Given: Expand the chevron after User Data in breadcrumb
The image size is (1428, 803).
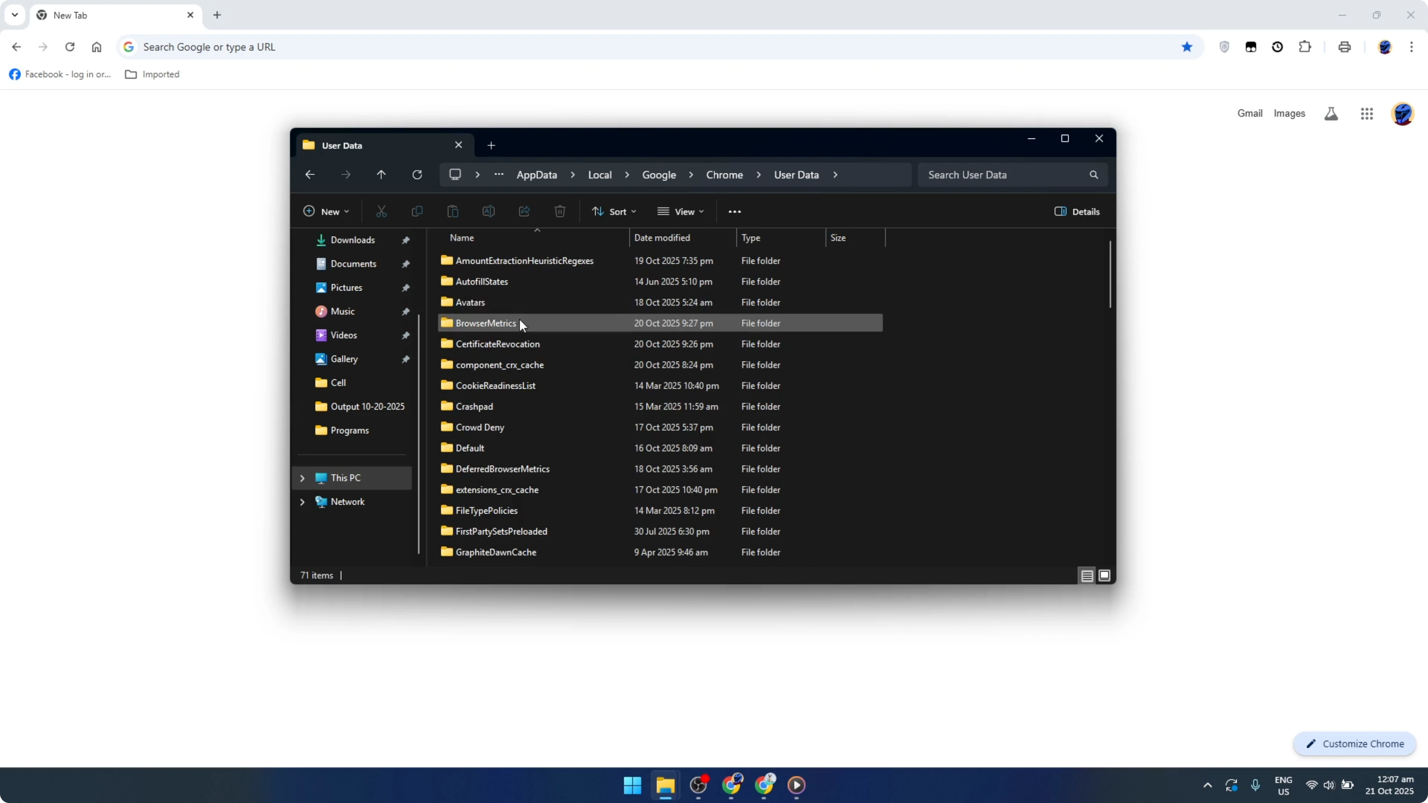Looking at the screenshot, I should [835, 175].
